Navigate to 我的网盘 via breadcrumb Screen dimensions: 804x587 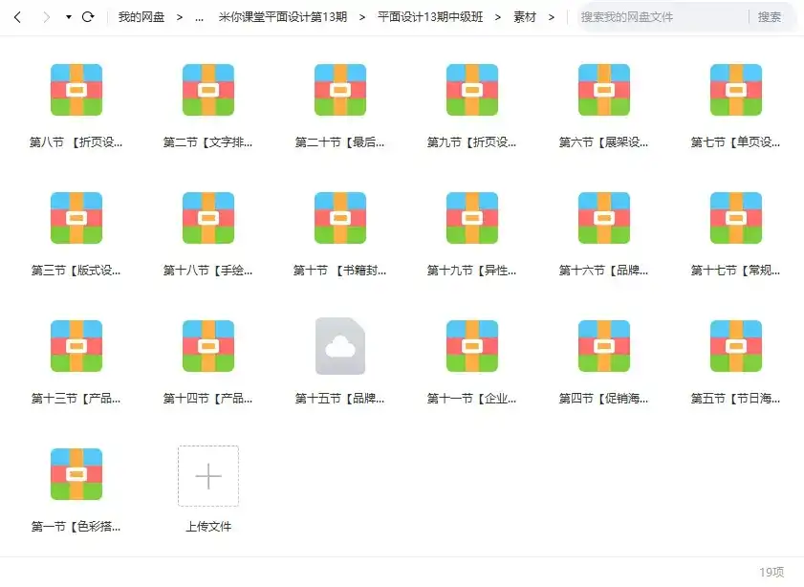click(x=141, y=16)
